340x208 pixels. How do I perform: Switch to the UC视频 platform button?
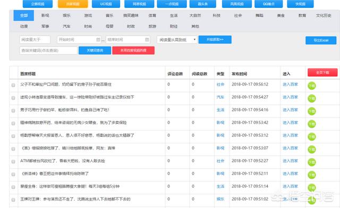(106, 4)
